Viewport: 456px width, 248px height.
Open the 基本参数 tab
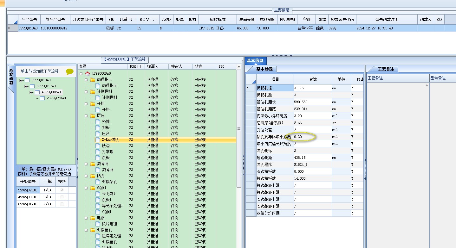(264, 69)
